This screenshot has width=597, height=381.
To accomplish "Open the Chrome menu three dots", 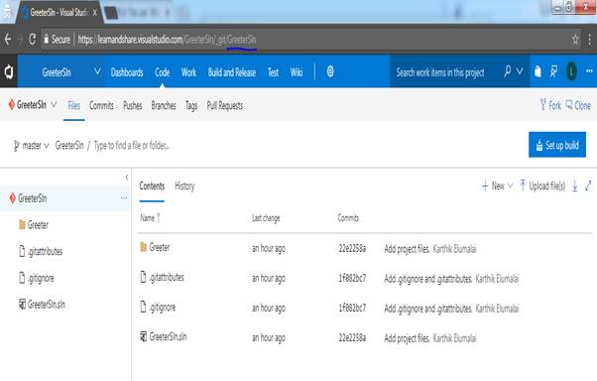I will coord(590,40).
